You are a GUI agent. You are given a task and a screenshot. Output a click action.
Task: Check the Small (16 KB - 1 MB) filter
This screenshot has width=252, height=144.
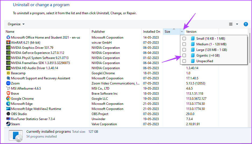[x=184, y=39]
